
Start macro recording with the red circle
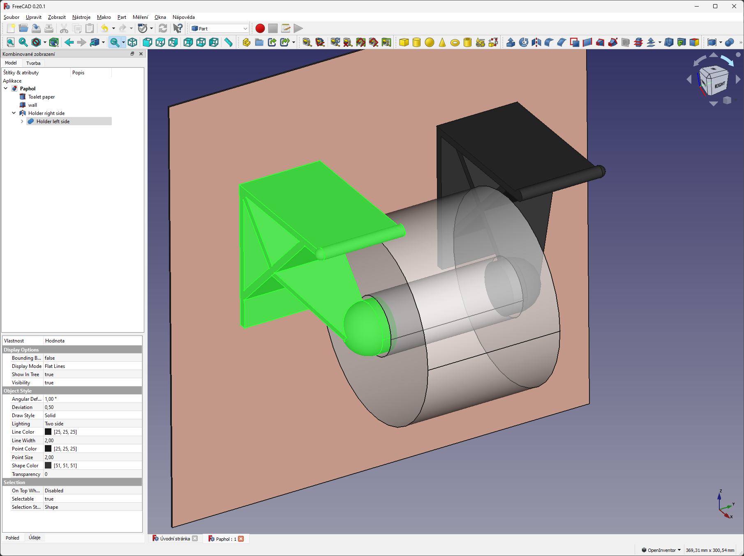[x=260, y=28]
